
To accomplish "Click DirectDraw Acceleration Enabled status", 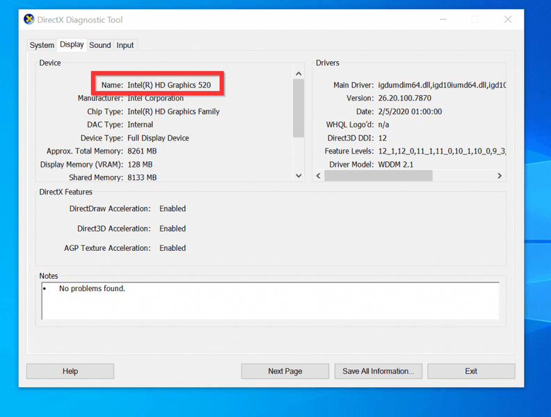I will [173, 208].
